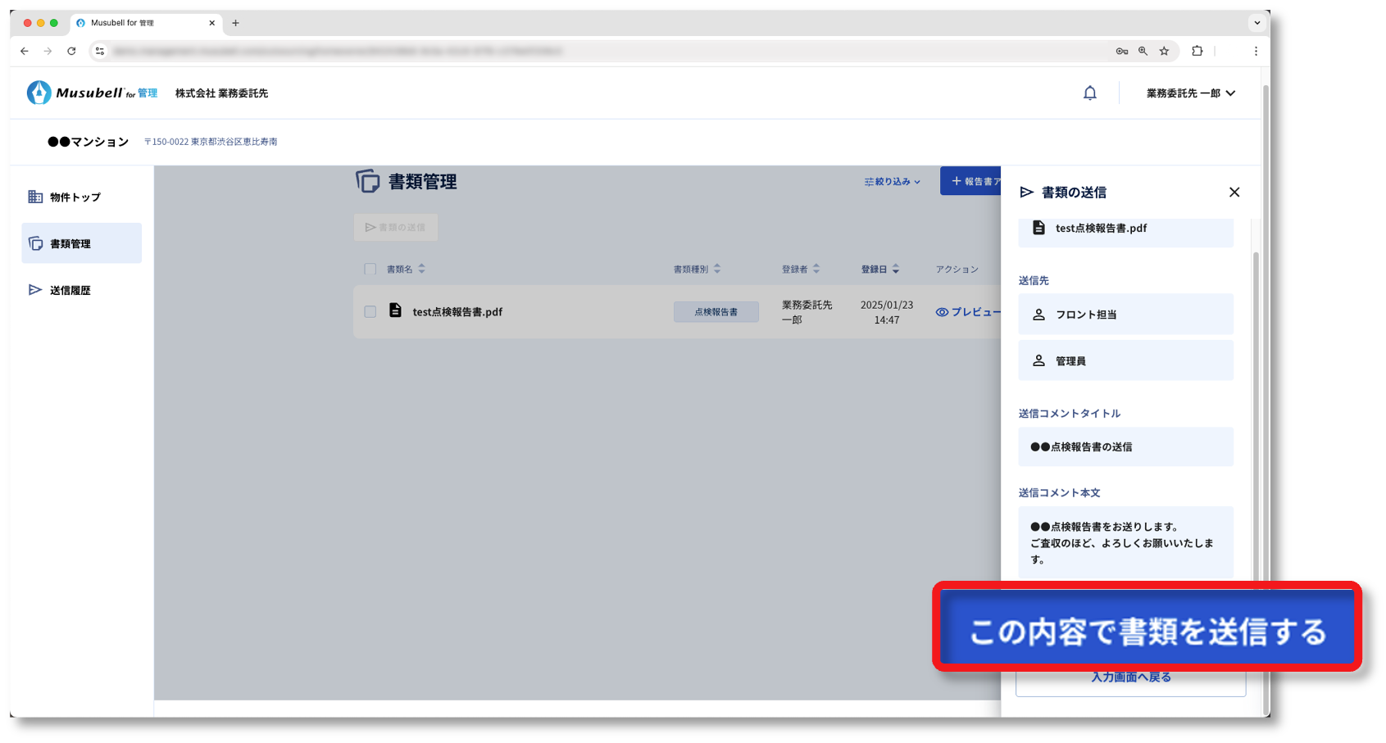Click the browser extensions puzzle icon
The height and width of the screenshot is (743, 1386).
tap(1197, 51)
